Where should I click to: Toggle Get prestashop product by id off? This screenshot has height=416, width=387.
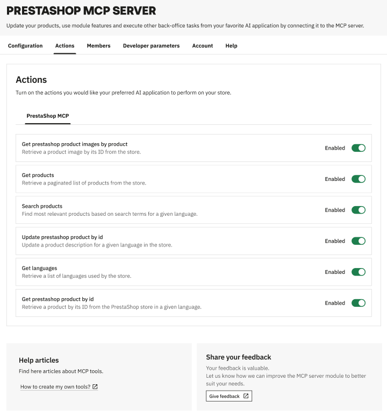coord(358,303)
